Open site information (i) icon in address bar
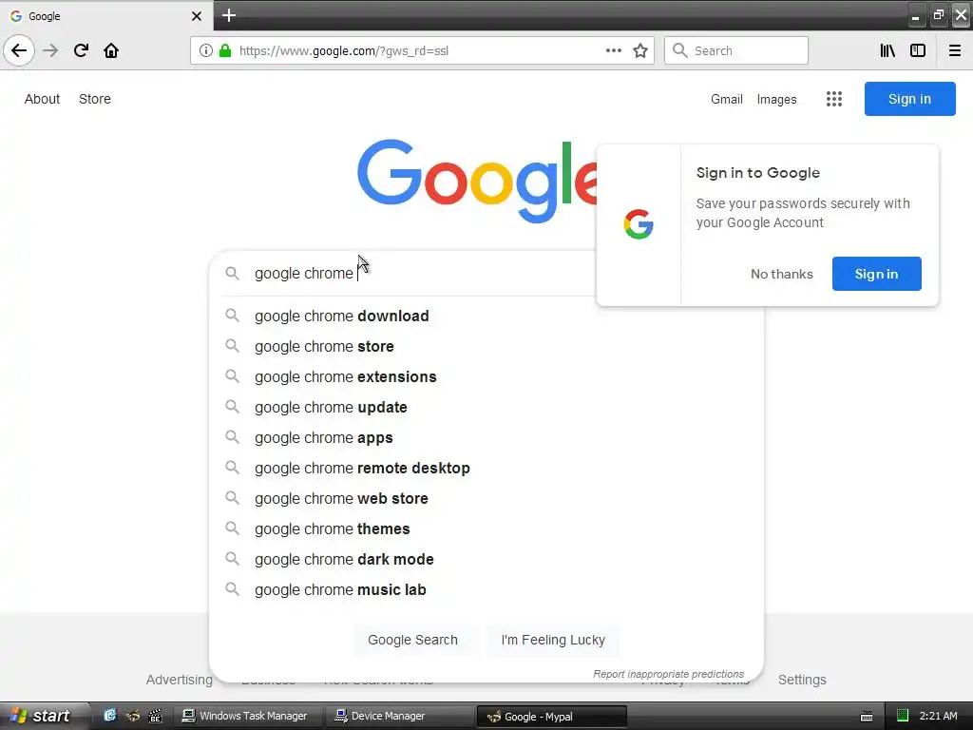The image size is (973, 730). point(206,50)
